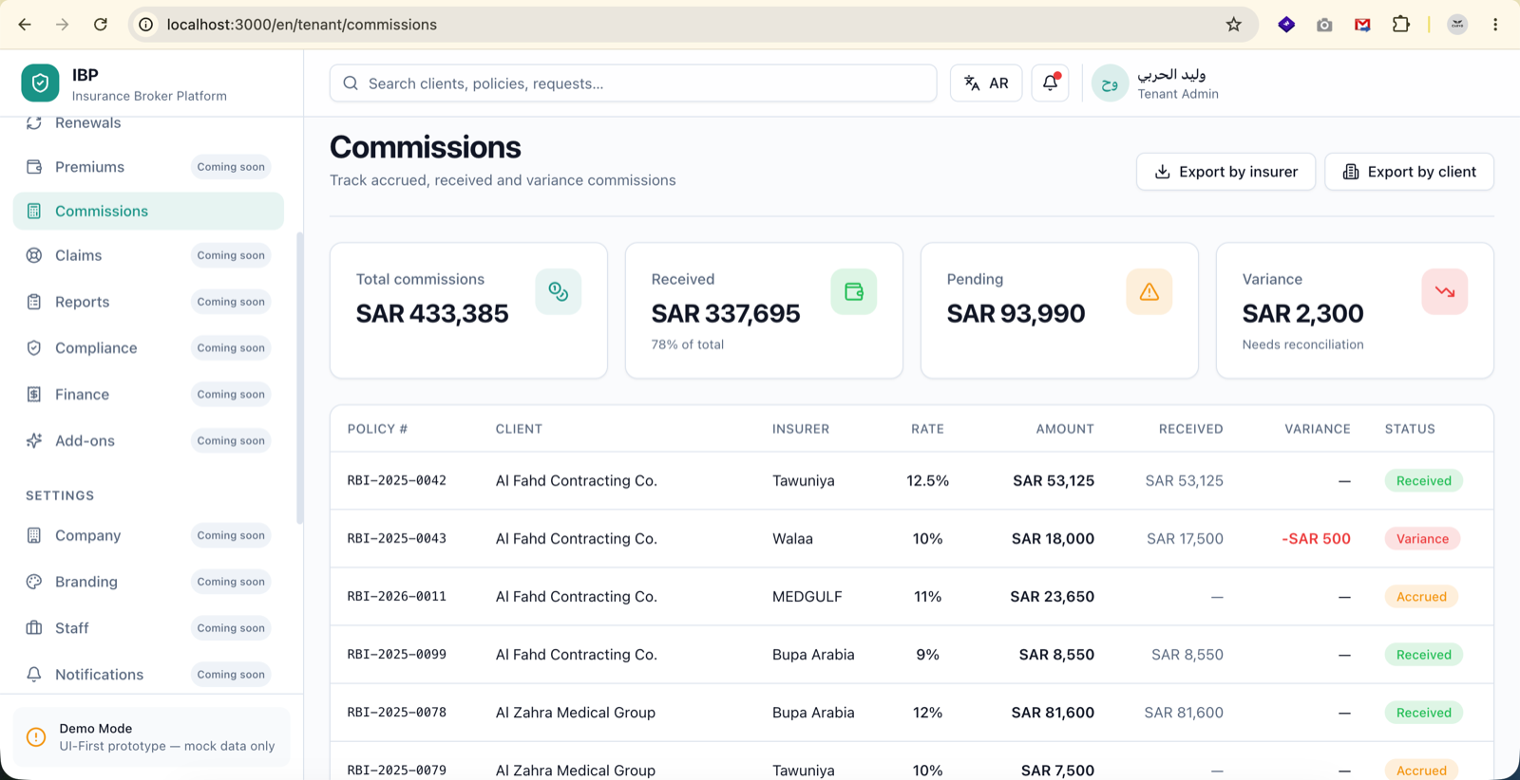Open the browser extensions puzzle icon
The width and height of the screenshot is (1520, 780).
tap(1400, 25)
